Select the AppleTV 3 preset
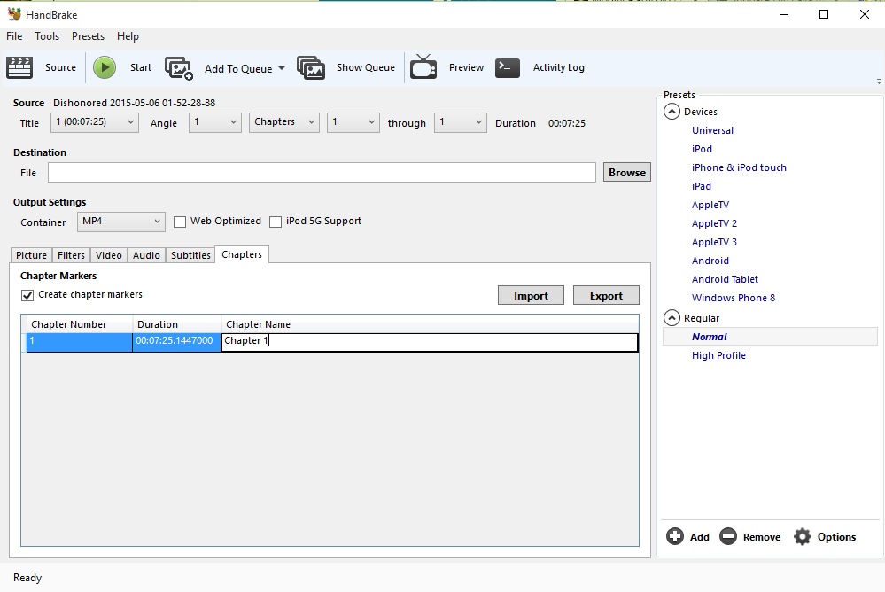The width and height of the screenshot is (885, 592). click(x=714, y=242)
